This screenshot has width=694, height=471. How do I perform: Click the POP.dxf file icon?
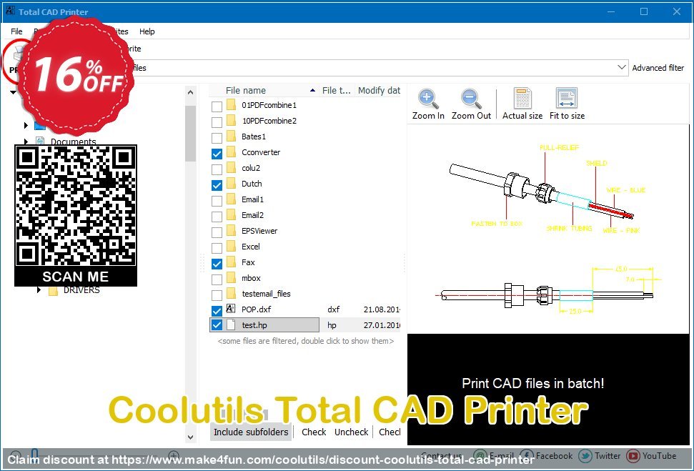[231, 309]
